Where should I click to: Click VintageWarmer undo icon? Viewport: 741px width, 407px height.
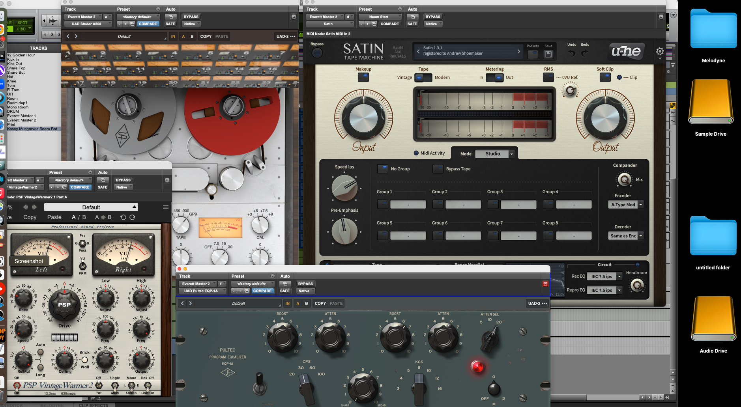[x=123, y=217]
